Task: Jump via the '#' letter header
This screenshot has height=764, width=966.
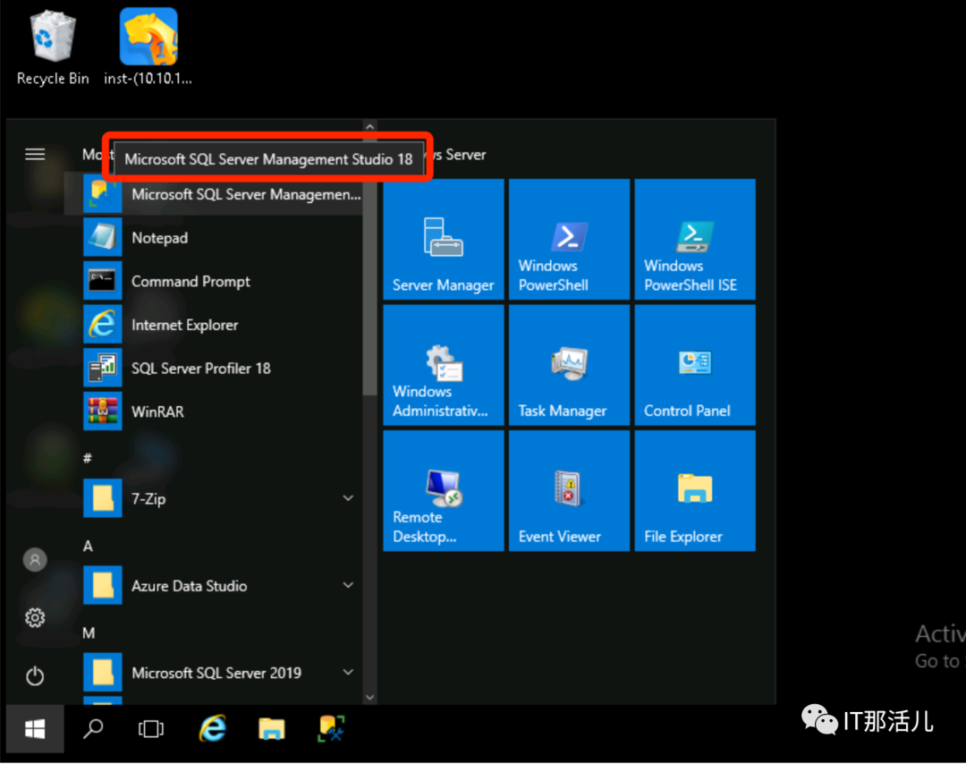Action: (88, 458)
